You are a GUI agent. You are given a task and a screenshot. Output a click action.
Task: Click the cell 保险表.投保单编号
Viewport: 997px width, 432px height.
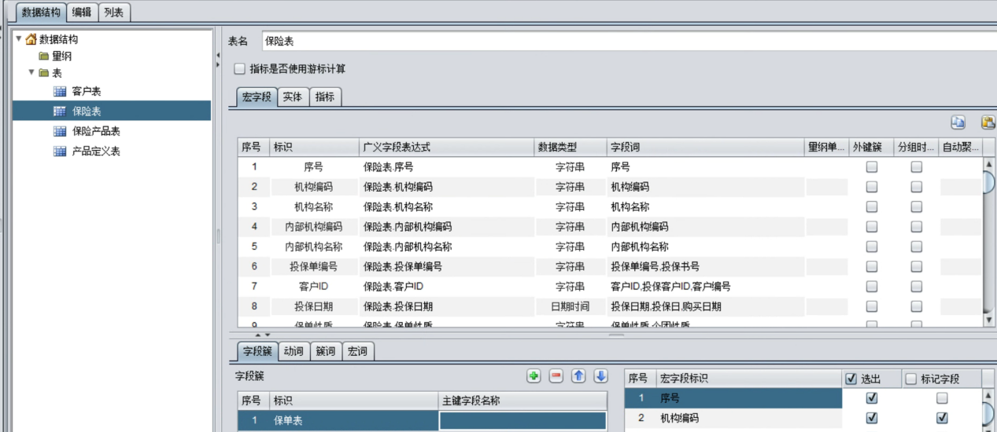446,266
